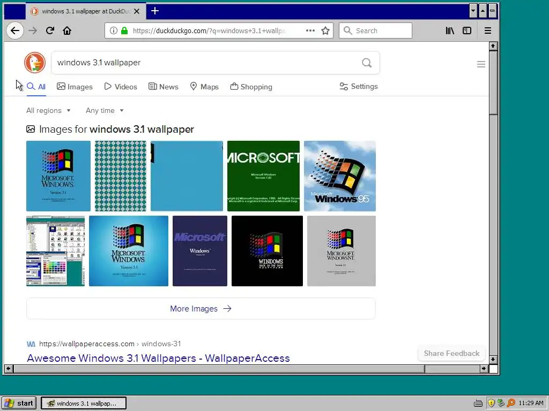Screen dimensions: 549x411
Task: Close the DuckDuckGo search tab
Action: tap(137, 11)
